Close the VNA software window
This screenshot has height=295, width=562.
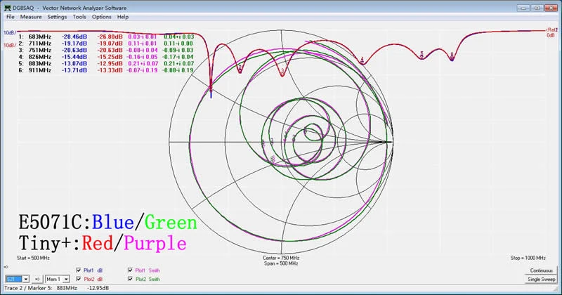click(550, 8)
